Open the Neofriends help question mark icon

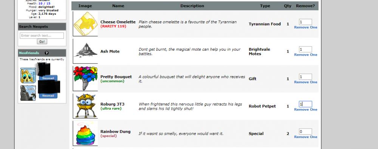[x=46, y=53]
